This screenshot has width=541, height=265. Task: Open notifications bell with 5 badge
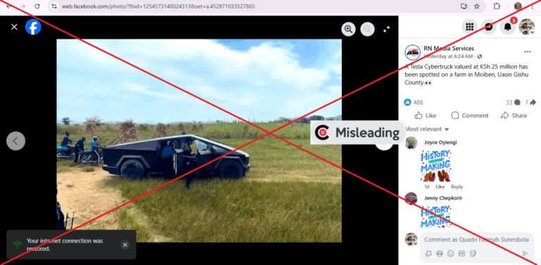507,27
